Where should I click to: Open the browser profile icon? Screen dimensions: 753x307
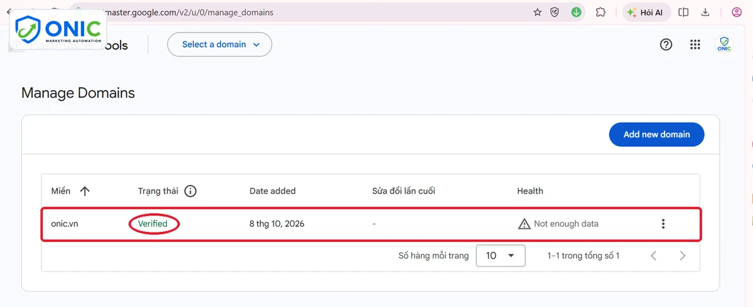[737, 12]
